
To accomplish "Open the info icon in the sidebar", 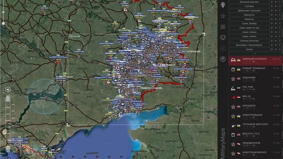I will tap(223, 48).
